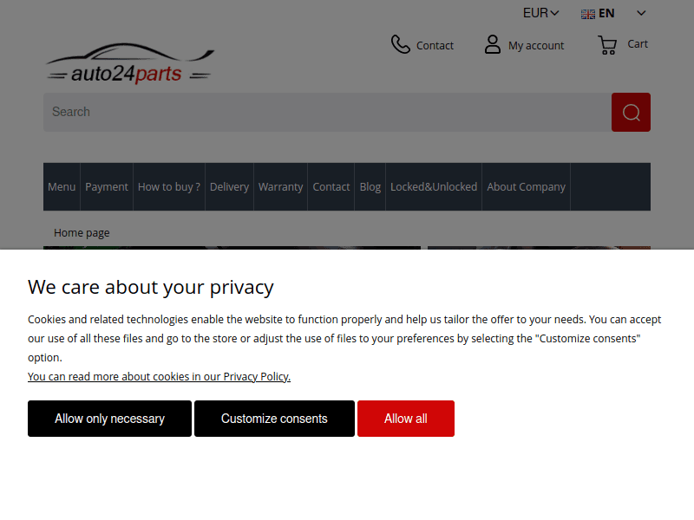Click into the Search input field

[x=327, y=112]
